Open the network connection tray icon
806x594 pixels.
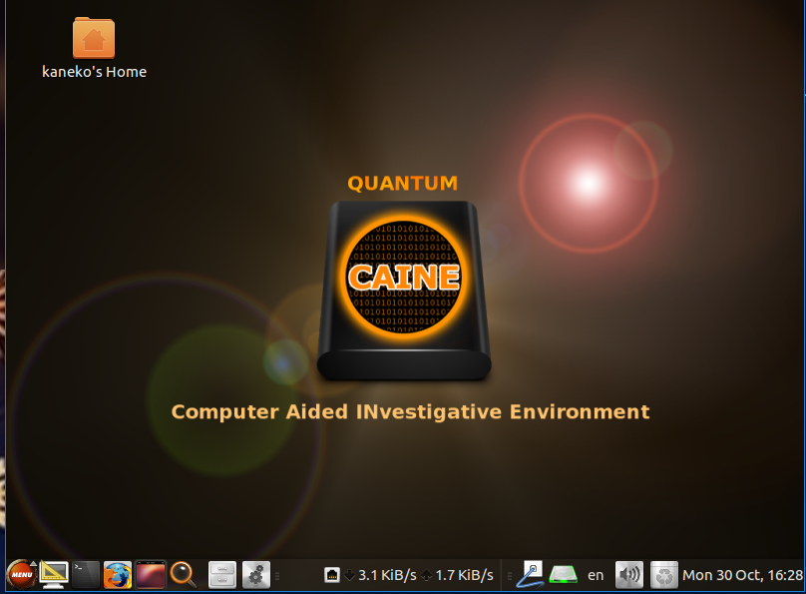click(x=531, y=574)
